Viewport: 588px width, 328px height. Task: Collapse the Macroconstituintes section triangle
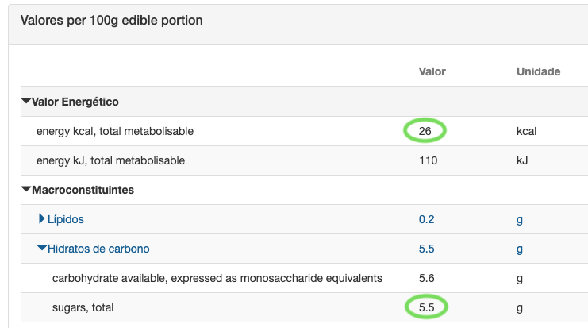coord(26,189)
